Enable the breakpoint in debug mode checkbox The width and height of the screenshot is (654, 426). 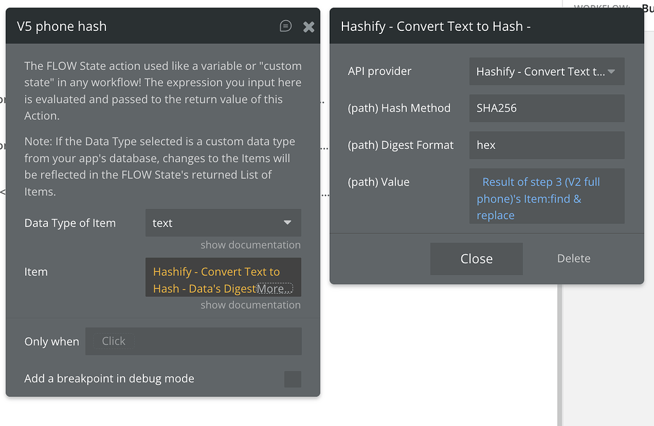(x=292, y=379)
